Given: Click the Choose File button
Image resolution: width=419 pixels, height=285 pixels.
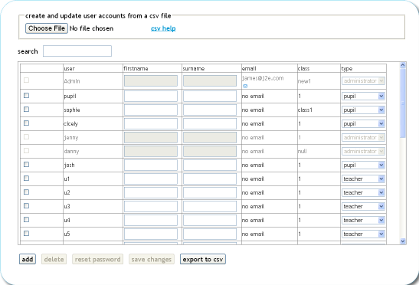Looking at the screenshot, I should [x=47, y=28].
